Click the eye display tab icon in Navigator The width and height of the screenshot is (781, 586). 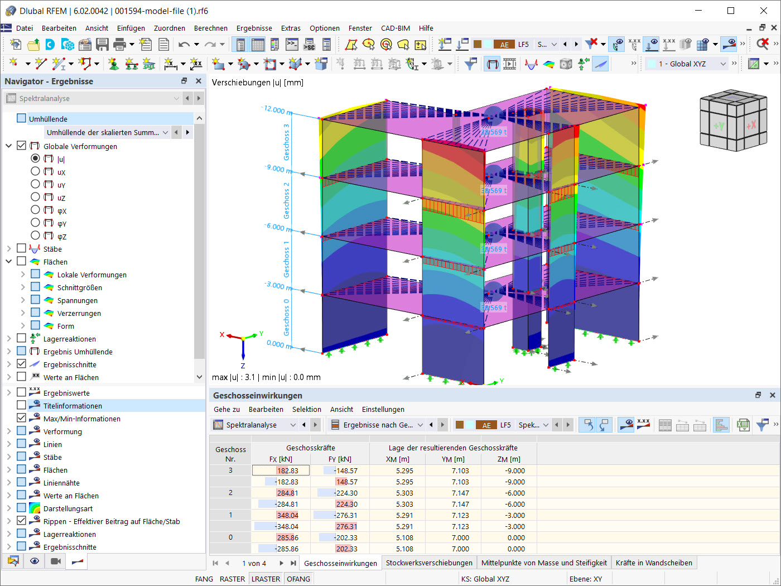point(35,561)
